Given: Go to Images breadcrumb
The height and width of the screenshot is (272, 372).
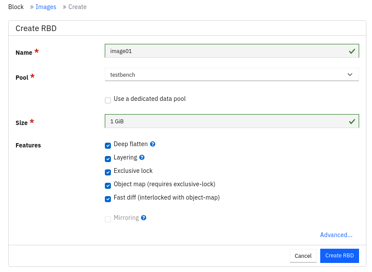Looking at the screenshot, I should point(46,7).
